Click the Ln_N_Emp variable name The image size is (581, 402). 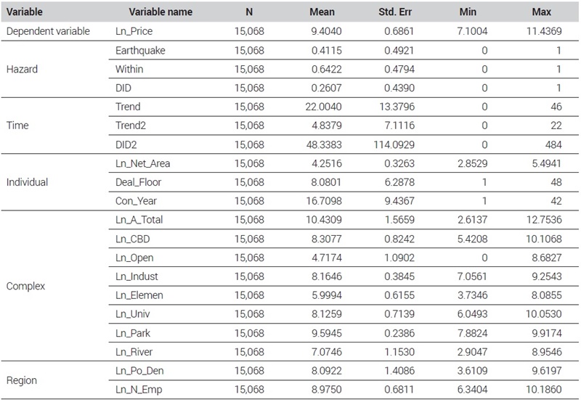(139, 390)
